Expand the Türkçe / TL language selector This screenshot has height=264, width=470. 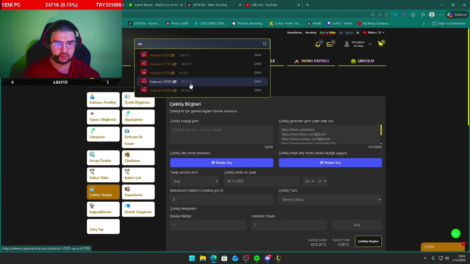click(374, 33)
